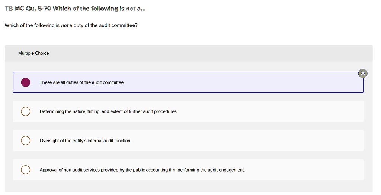Select the radio button for 'Determining the nature, timing'
The height and width of the screenshot is (195, 381).
[26, 111]
